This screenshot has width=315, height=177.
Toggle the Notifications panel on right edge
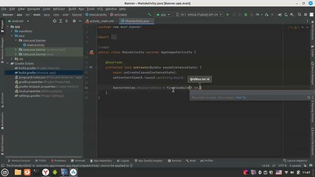313,30
